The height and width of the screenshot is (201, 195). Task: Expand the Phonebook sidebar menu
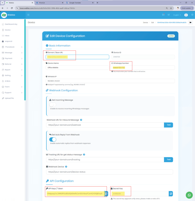12,47
